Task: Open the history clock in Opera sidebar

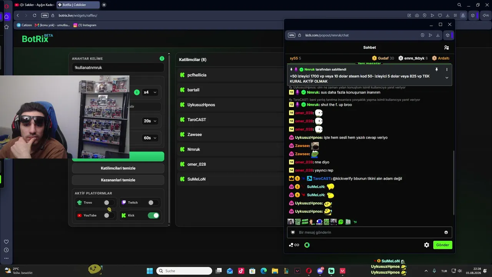Action: pyautogui.click(x=6, y=250)
